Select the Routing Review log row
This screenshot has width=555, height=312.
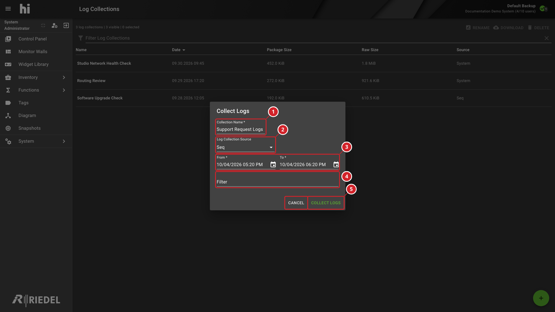tap(313, 81)
